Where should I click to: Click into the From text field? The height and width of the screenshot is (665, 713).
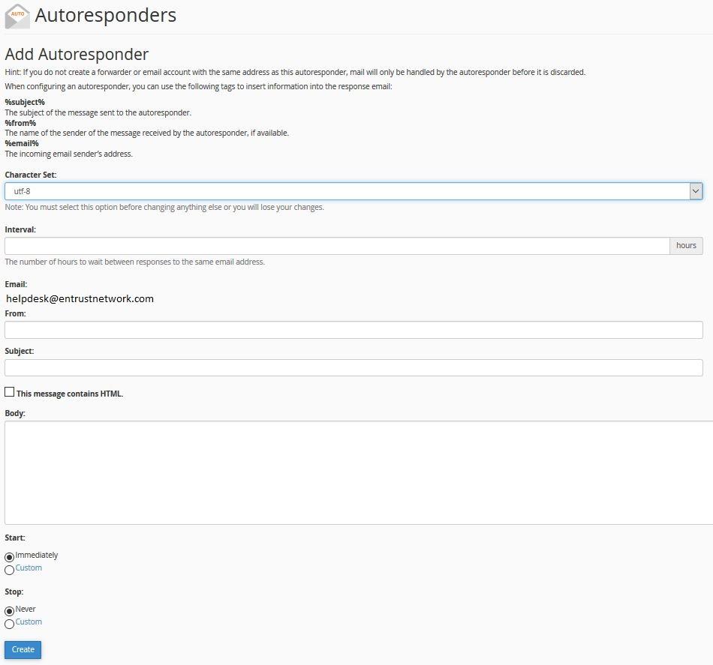[x=353, y=330]
